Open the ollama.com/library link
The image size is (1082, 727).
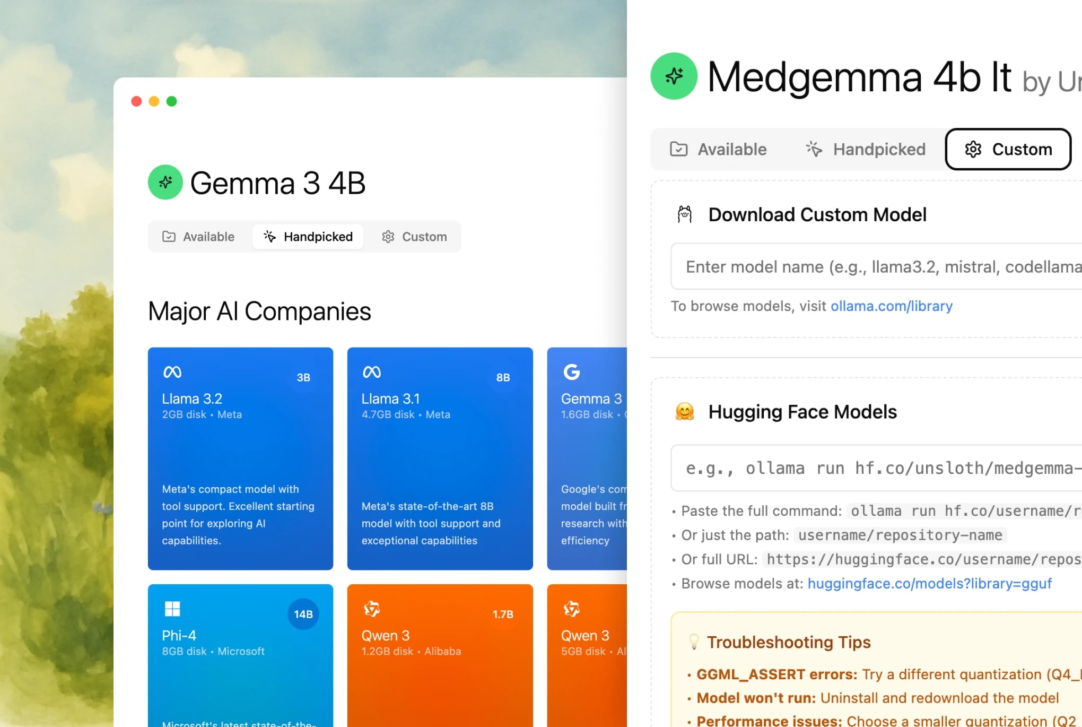[x=892, y=306]
